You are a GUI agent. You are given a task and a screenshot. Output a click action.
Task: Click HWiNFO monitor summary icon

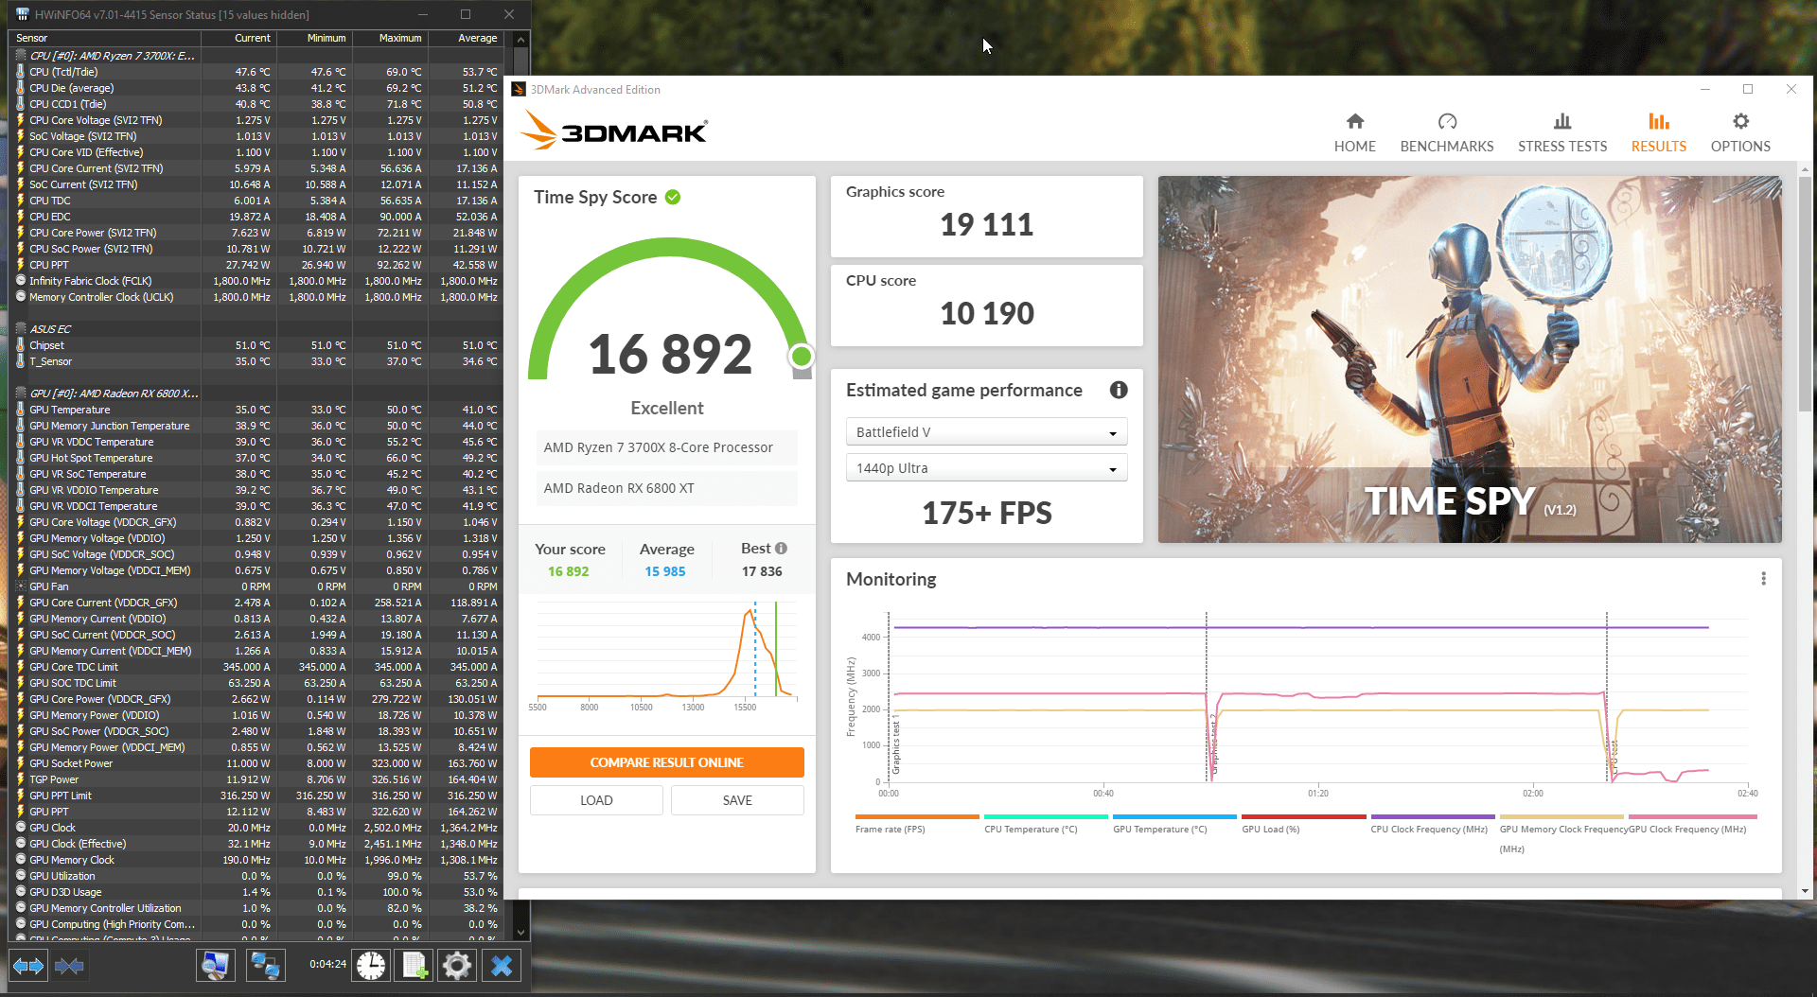[x=215, y=966]
